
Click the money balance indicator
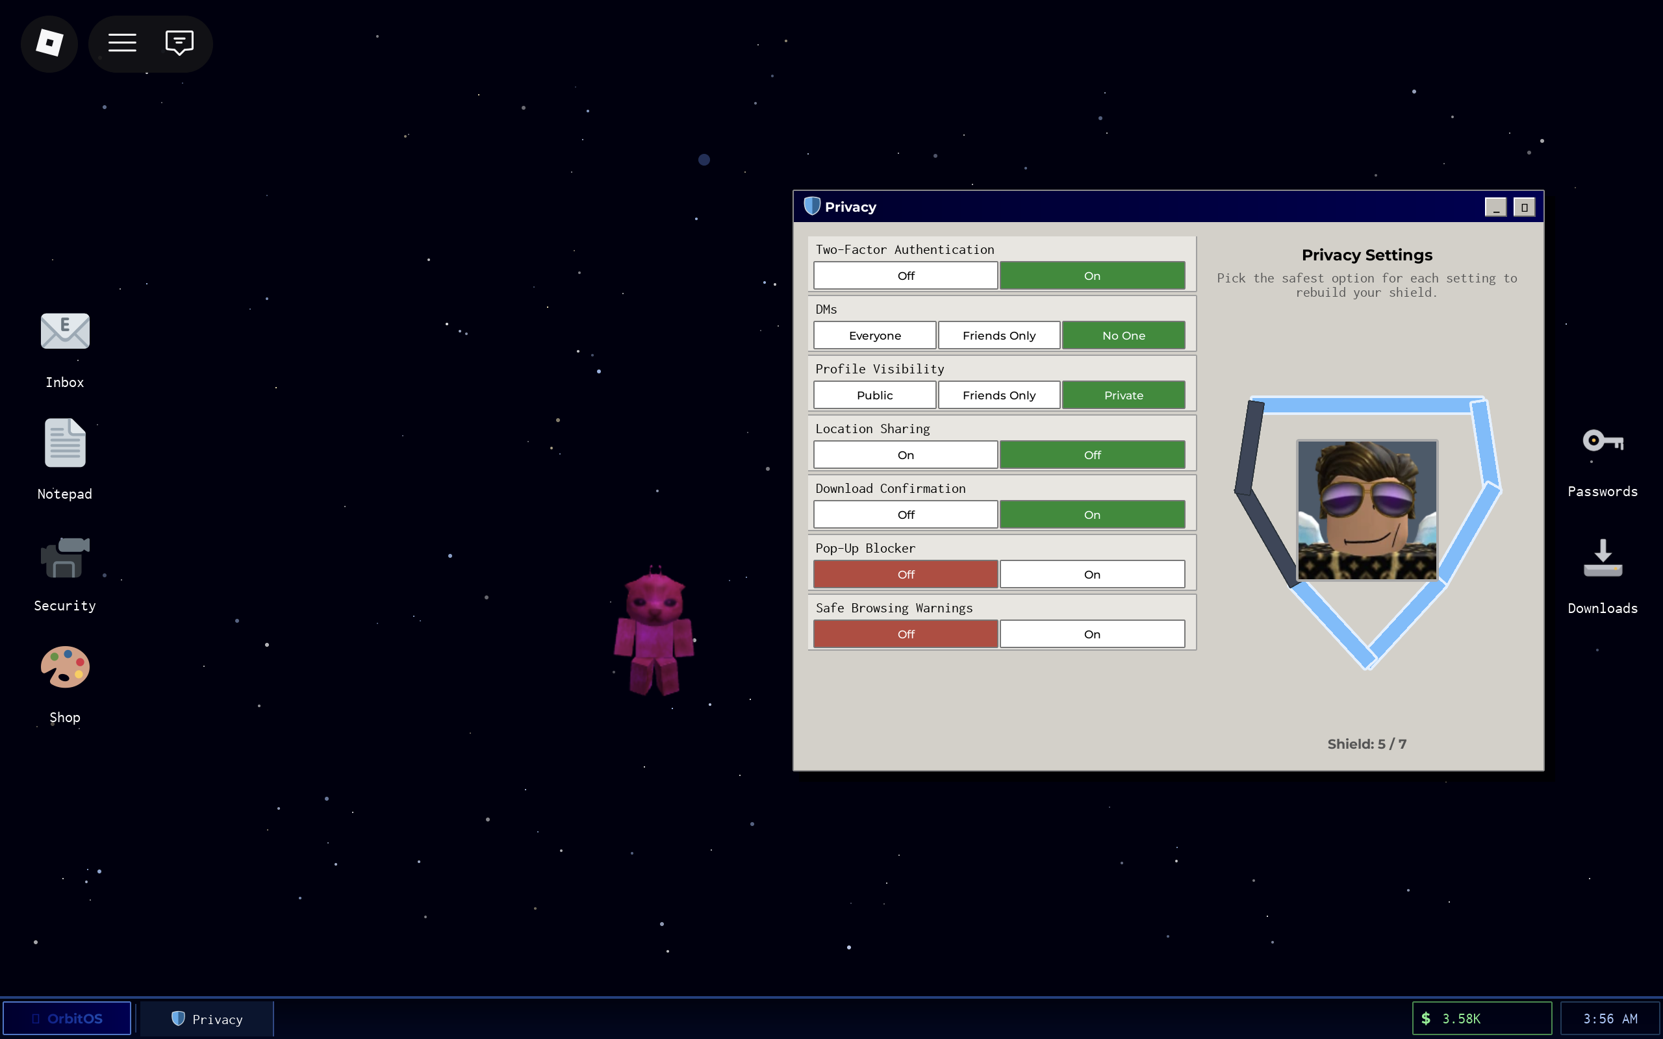click(1481, 1018)
